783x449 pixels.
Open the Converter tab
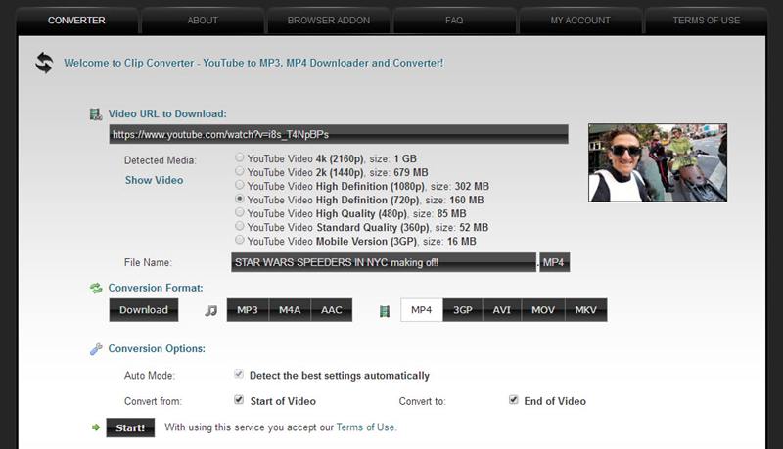click(76, 21)
